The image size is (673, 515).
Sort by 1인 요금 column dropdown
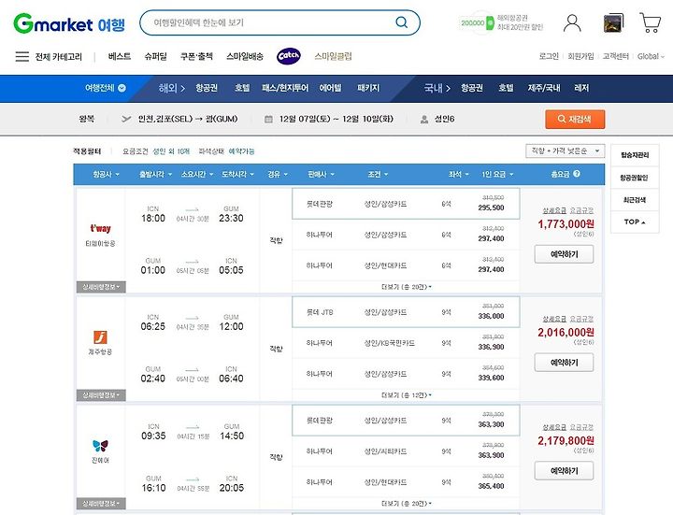pos(497,174)
